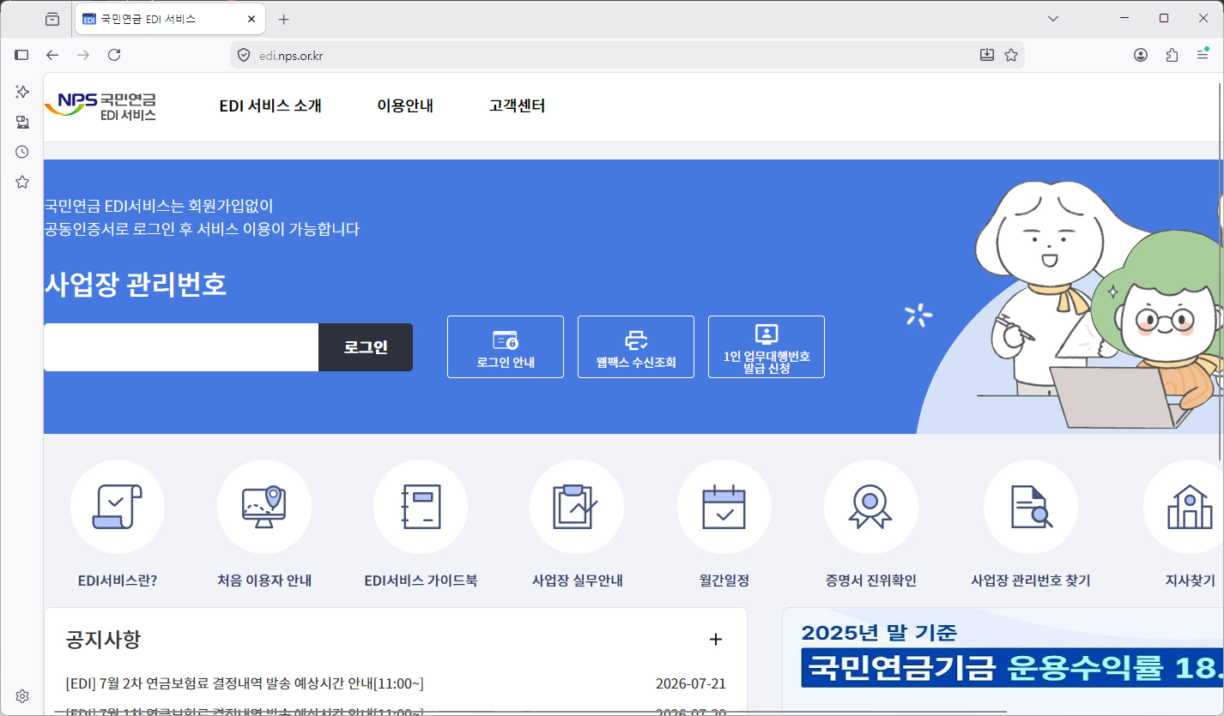Click the NPS 국민연금 EDI 서비스 logo
Viewport: 1224px width, 716px height.
tap(100, 106)
